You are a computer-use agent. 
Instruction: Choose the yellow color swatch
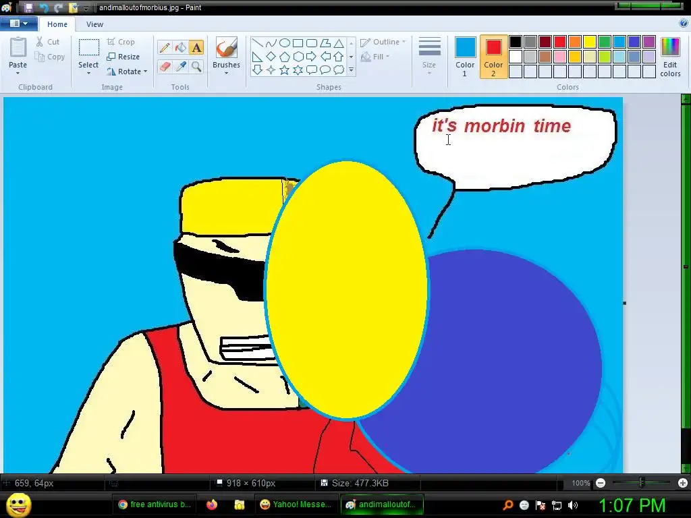point(590,42)
